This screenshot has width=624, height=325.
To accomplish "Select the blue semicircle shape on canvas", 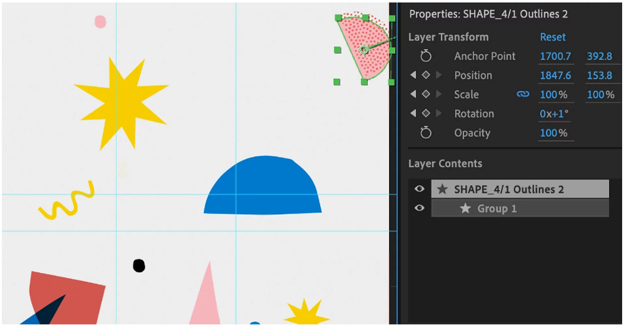I will pyautogui.click(x=263, y=189).
